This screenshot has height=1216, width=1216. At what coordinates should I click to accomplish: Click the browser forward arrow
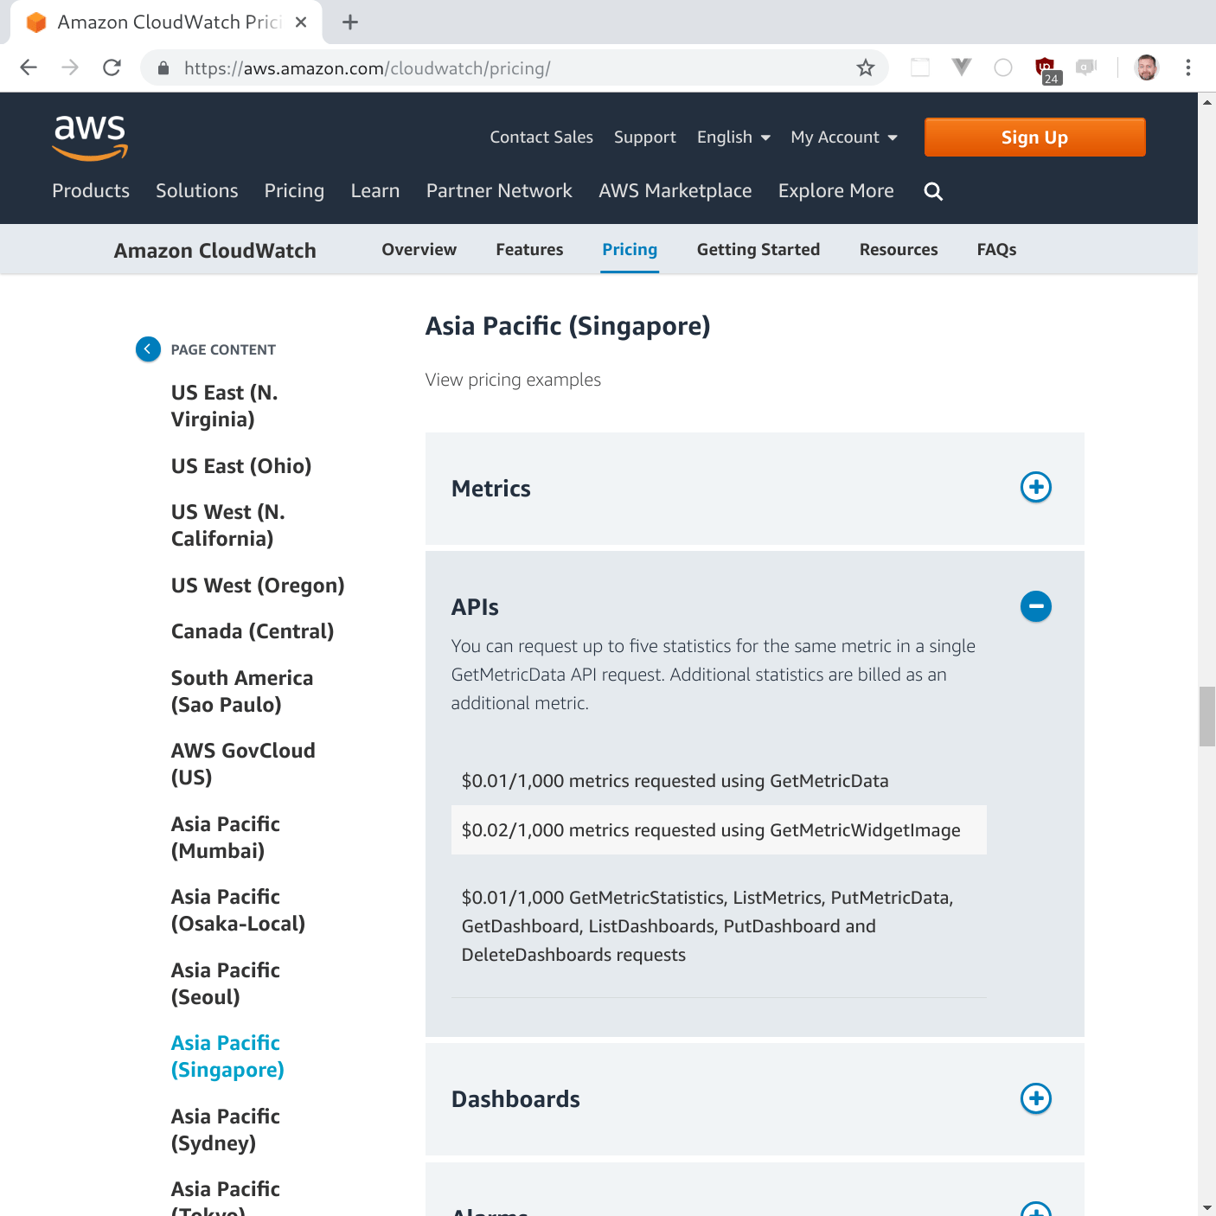(70, 67)
